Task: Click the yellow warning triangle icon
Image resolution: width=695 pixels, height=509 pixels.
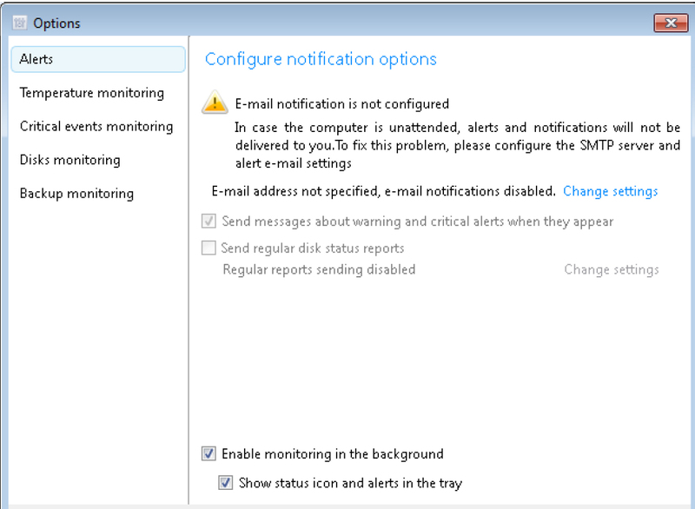Action: (x=215, y=102)
